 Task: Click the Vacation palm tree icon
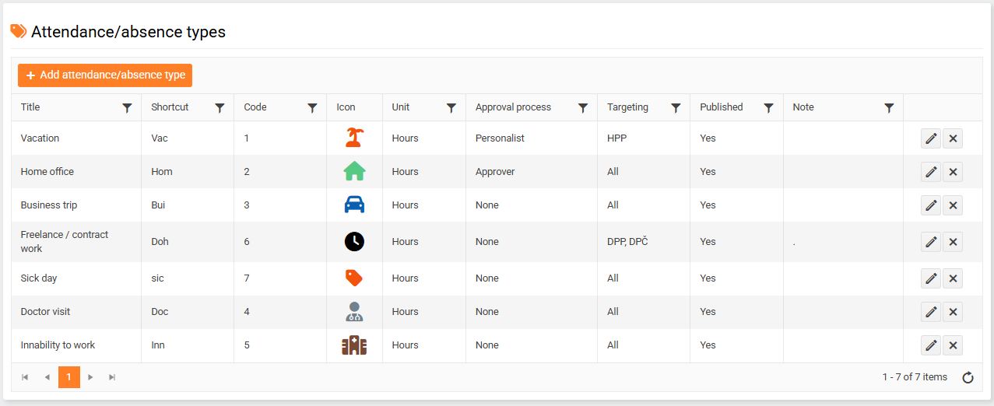(354, 138)
